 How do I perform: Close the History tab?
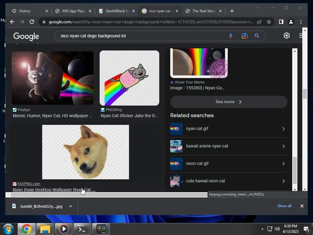(47, 11)
